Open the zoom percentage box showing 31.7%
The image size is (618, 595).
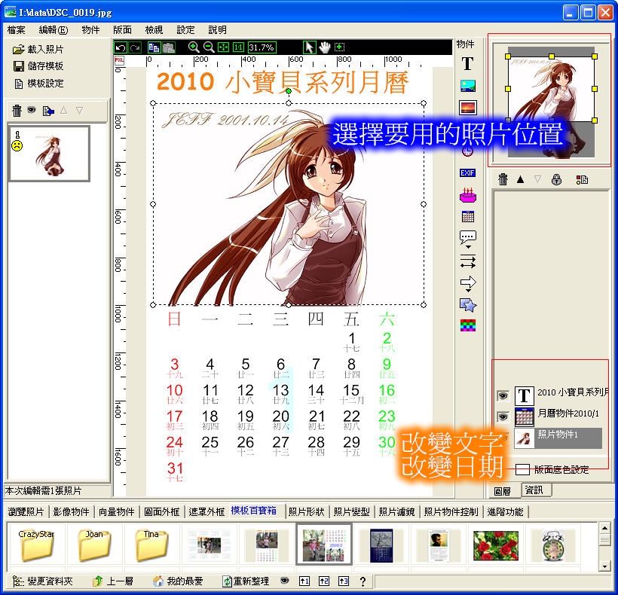click(x=262, y=47)
